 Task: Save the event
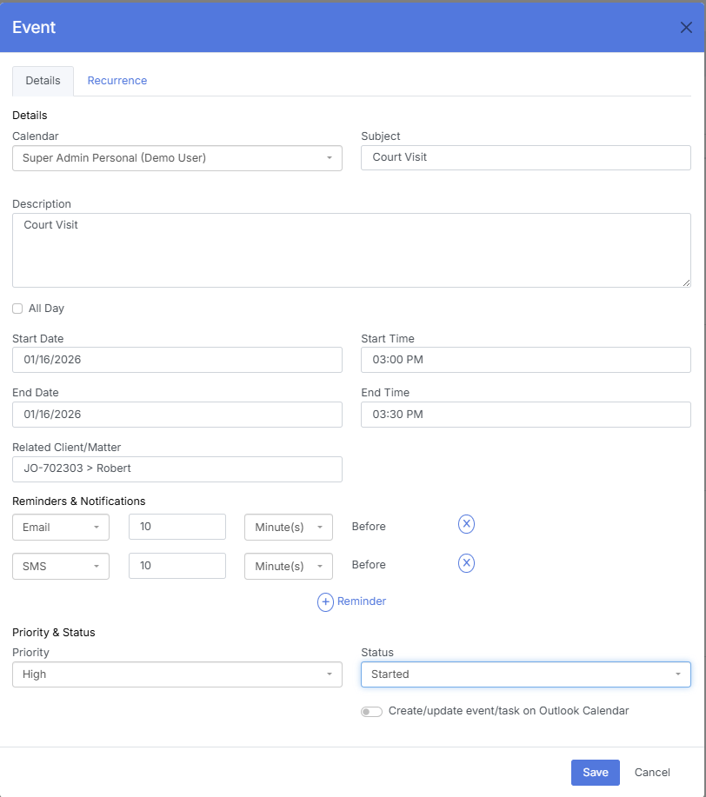[595, 772]
